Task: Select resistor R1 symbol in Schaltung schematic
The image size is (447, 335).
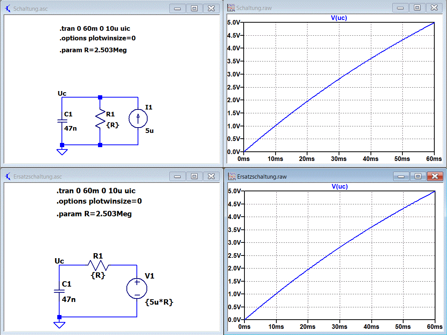Action: [x=100, y=118]
